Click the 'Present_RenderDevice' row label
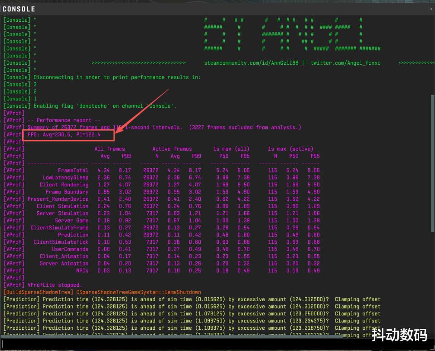 pos(58,199)
